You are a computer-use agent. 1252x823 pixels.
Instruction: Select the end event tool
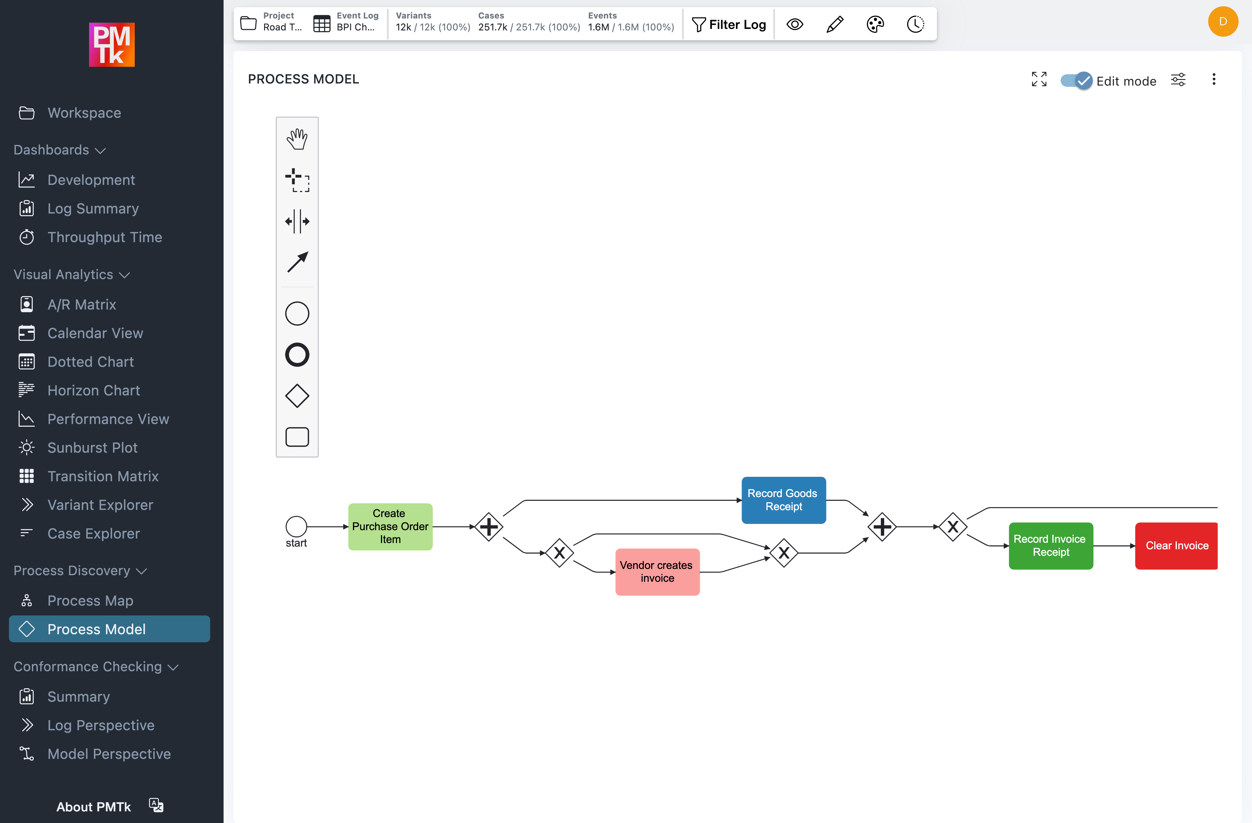tap(297, 354)
